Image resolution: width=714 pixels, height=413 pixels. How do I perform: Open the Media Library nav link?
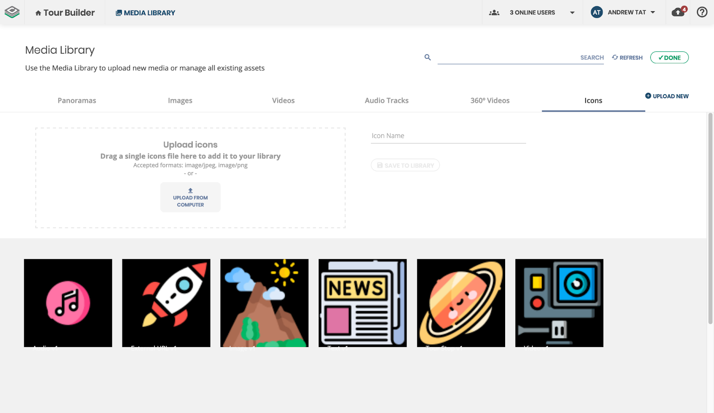click(145, 13)
